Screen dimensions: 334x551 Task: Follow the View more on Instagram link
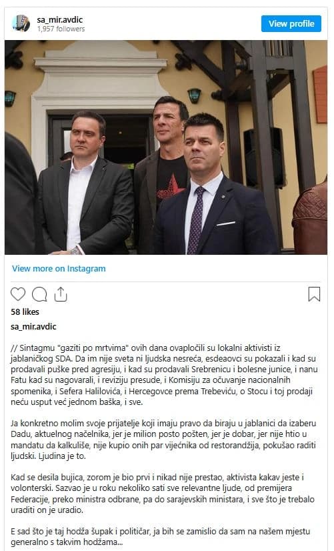59,268
